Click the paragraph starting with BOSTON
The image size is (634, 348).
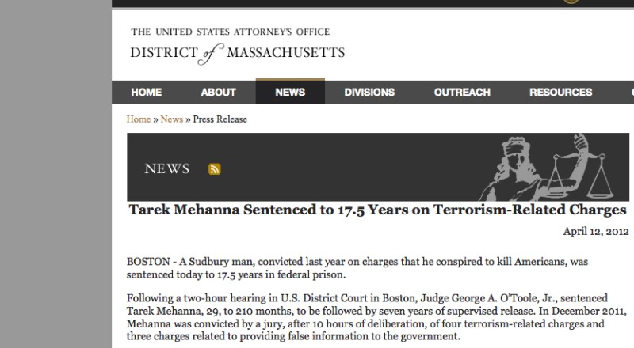coord(365,267)
